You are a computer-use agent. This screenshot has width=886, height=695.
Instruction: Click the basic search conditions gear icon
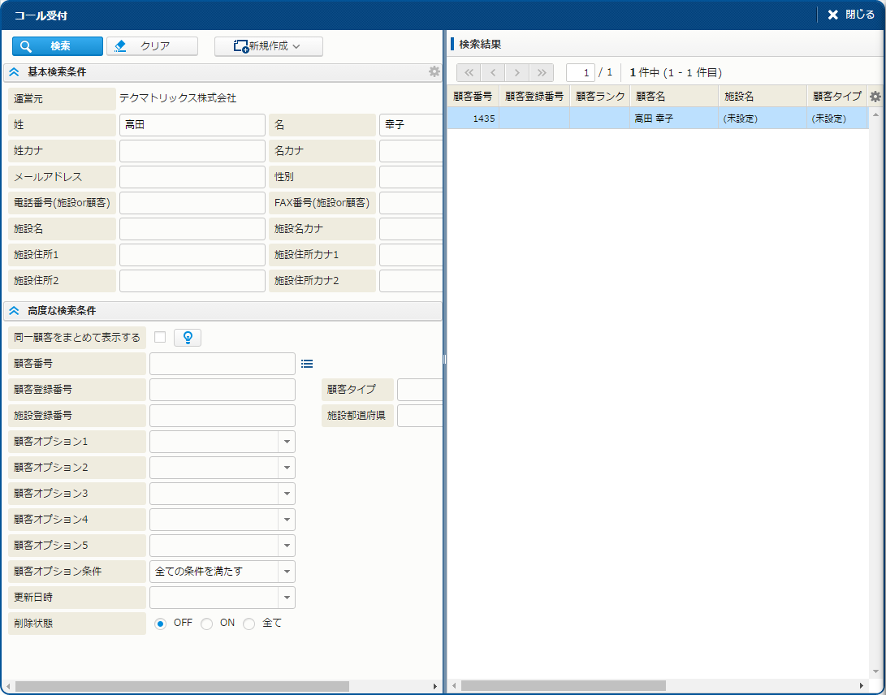(x=434, y=71)
